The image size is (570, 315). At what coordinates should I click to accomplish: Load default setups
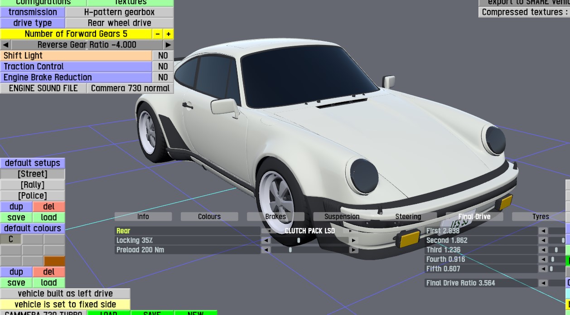point(49,218)
